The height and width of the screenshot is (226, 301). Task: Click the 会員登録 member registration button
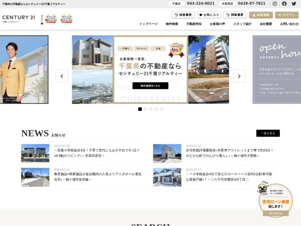(x=261, y=15)
